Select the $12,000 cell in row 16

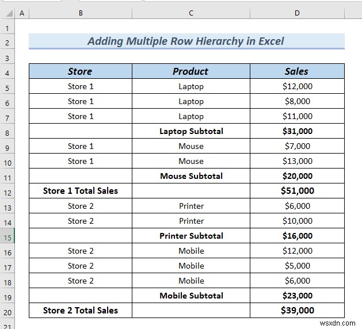(297, 251)
